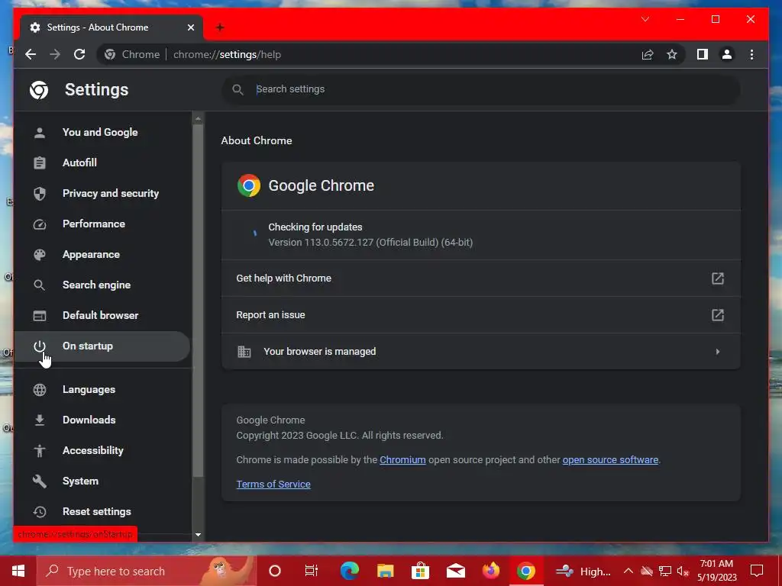Click the muted volume tray icon
The height and width of the screenshot is (586, 782).
pyautogui.click(x=683, y=571)
